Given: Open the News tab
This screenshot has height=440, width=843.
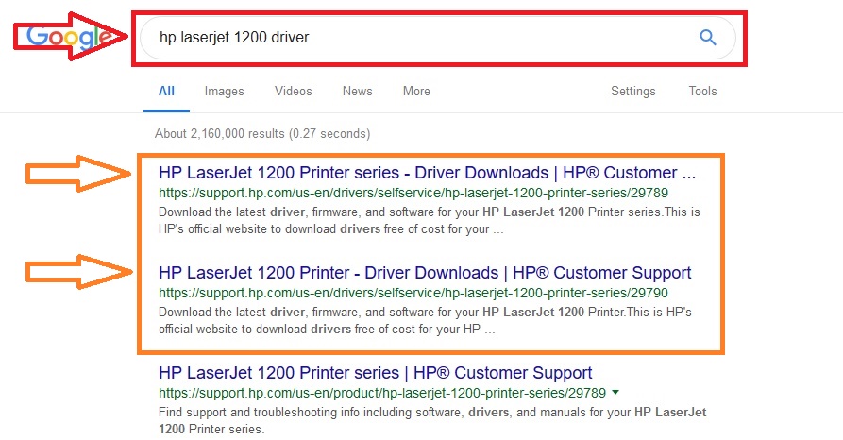Looking at the screenshot, I should click(x=358, y=91).
